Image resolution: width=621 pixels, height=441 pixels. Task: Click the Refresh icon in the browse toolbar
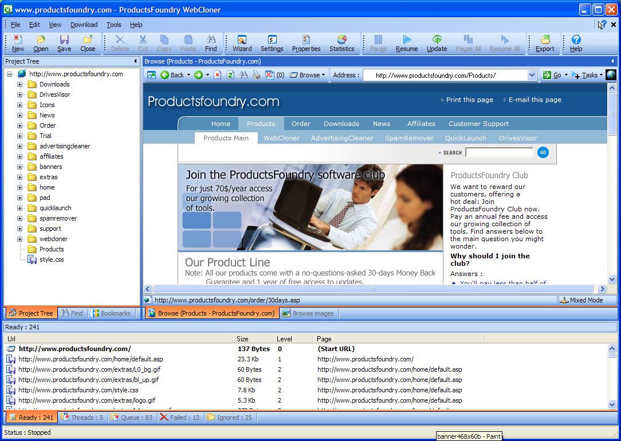230,75
